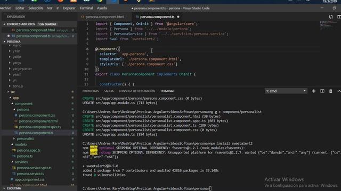This screenshot has height=191, width=341.
Task: Kill terminal with trash icon
Action: [330, 91]
